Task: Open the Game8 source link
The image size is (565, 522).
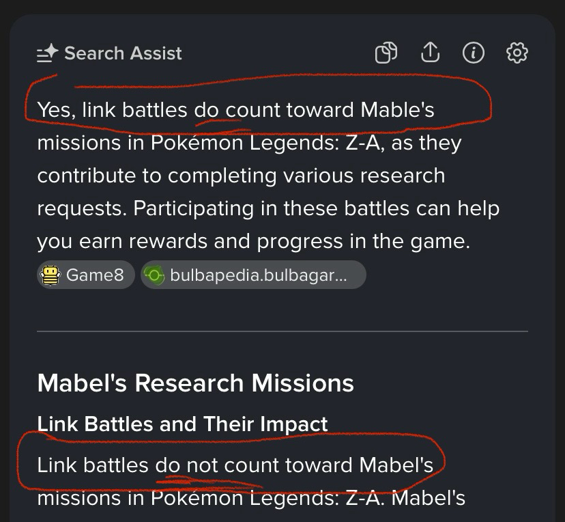Action: (x=86, y=275)
